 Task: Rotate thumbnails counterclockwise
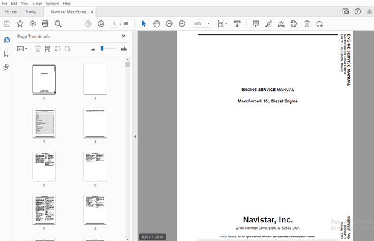pyautogui.click(x=57, y=49)
